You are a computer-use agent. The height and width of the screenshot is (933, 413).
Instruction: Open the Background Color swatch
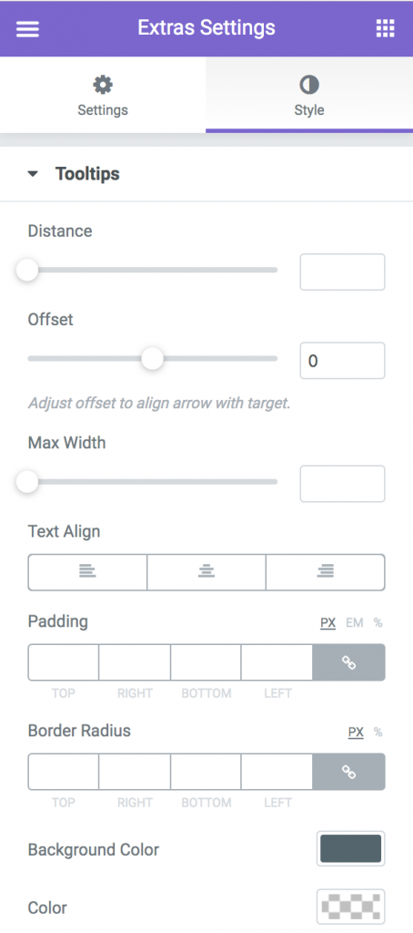[x=350, y=848]
